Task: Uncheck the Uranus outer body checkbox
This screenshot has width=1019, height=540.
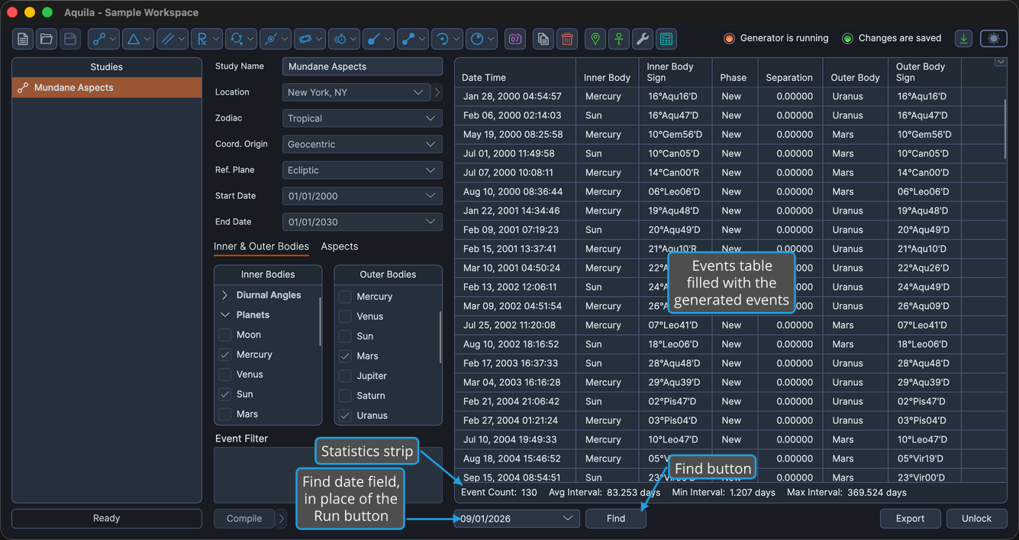Action: 345,416
